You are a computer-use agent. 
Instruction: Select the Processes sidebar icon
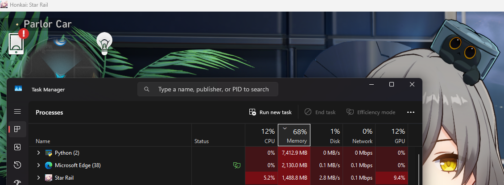tap(17, 129)
